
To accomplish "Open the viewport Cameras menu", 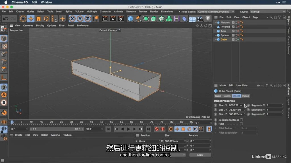I will [x=28, y=25].
